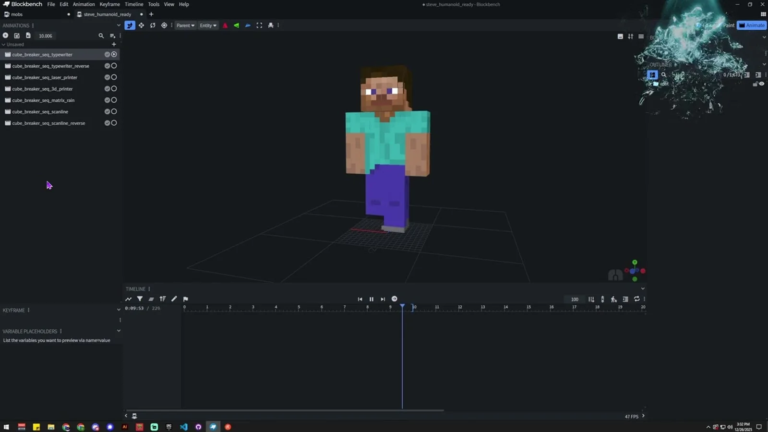The height and width of the screenshot is (432, 768).
Task: Click the blue axis arrow icon
Action: click(248, 25)
